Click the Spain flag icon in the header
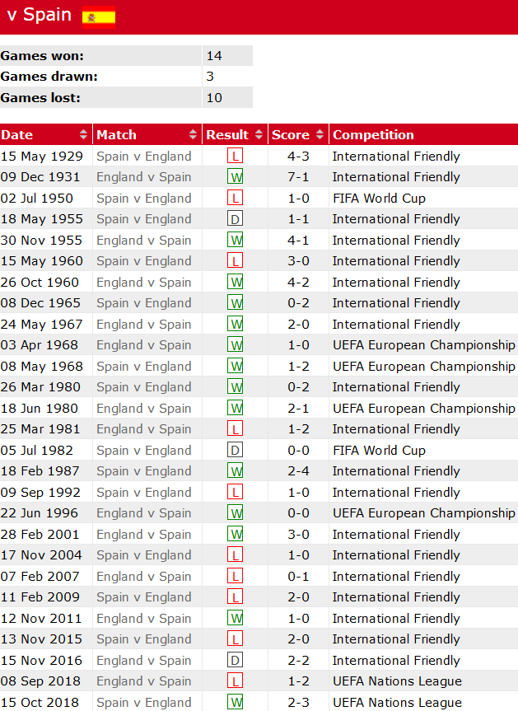The image size is (518, 711). click(x=99, y=16)
